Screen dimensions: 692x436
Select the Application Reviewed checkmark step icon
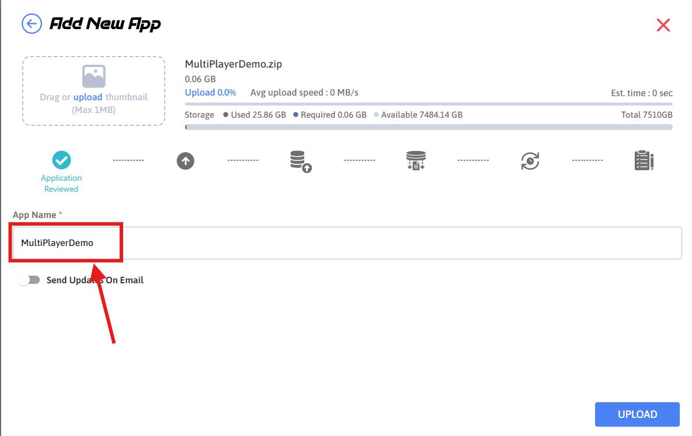coord(61,160)
